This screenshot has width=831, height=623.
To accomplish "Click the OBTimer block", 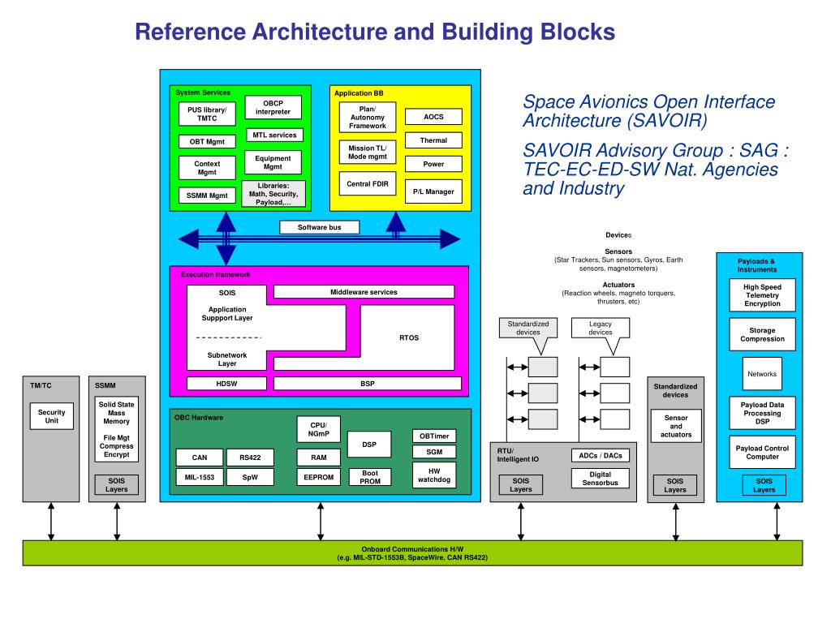I will (434, 436).
